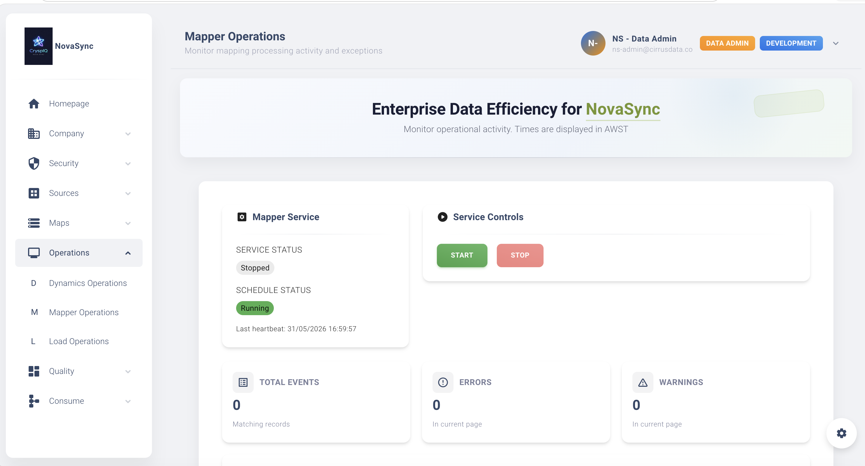Click the D letter icon for Dynamics Operations
Screen dimensions: 865x466
(x=34, y=283)
